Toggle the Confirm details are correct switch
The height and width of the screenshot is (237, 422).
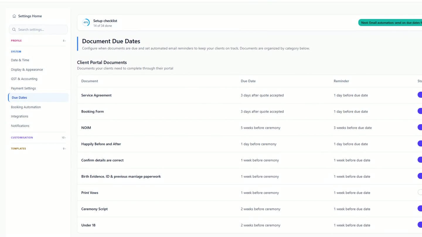click(x=420, y=160)
